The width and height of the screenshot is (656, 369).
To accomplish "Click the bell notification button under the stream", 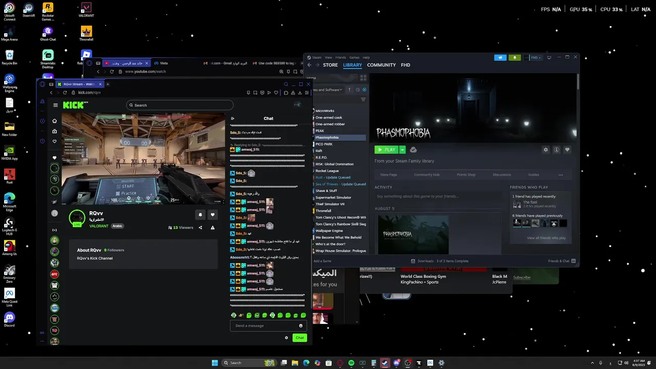I will coord(200,215).
